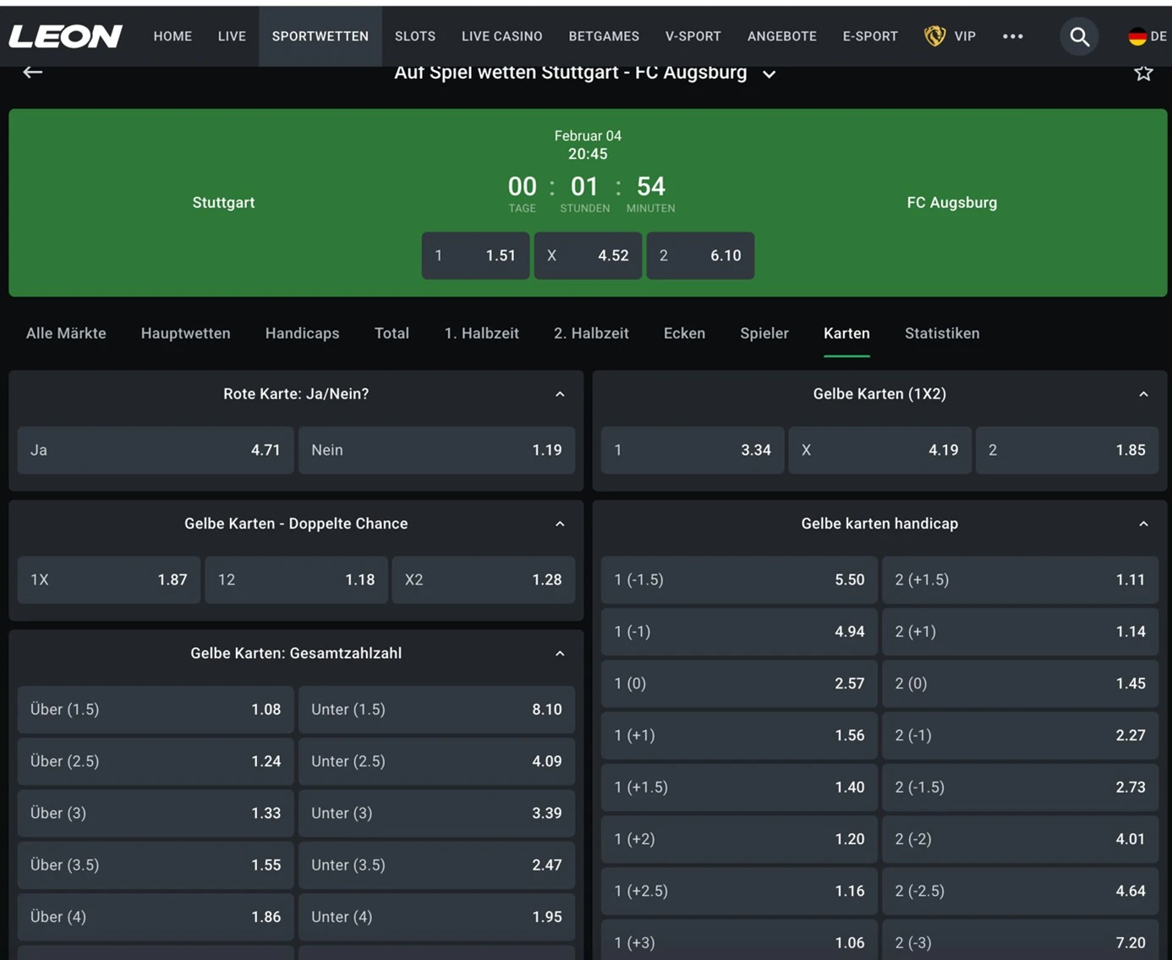Choose handicap 2 (-1.5) at 2.73
1172x960 pixels.
click(1020, 787)
